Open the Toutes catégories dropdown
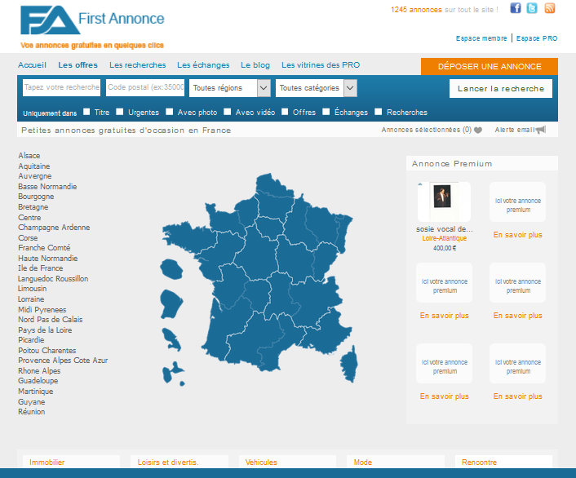 coord(316,88)
